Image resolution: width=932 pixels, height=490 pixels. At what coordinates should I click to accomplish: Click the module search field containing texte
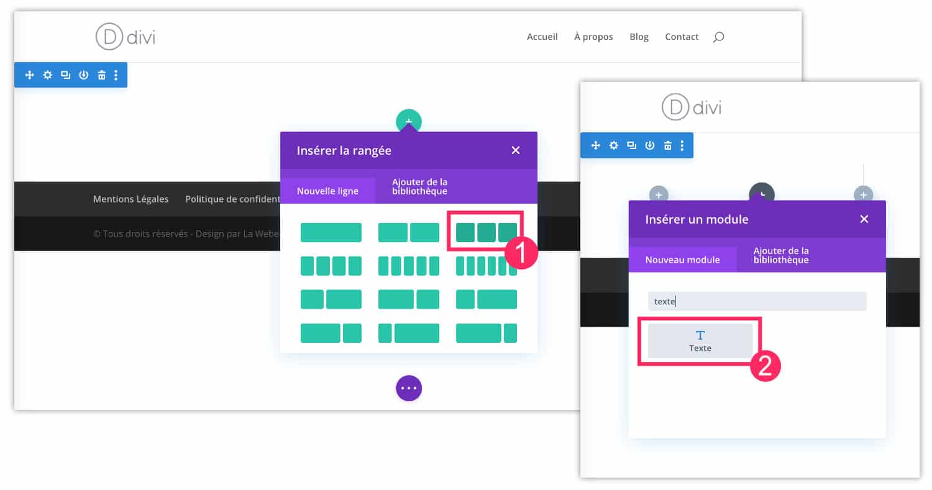click(x=757, y=301)
